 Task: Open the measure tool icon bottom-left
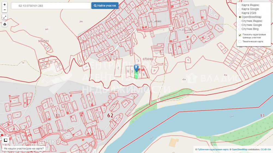[x=5, y=140]
